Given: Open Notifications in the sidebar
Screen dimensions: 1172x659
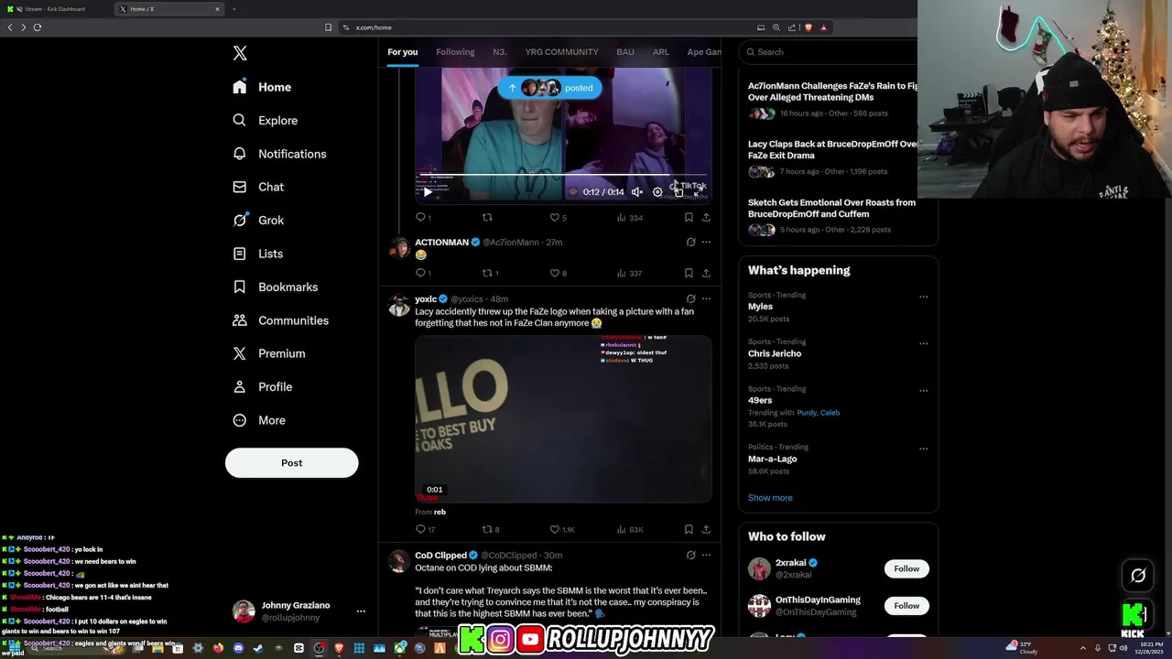Looking at the screenshot, I should (279, 154).
